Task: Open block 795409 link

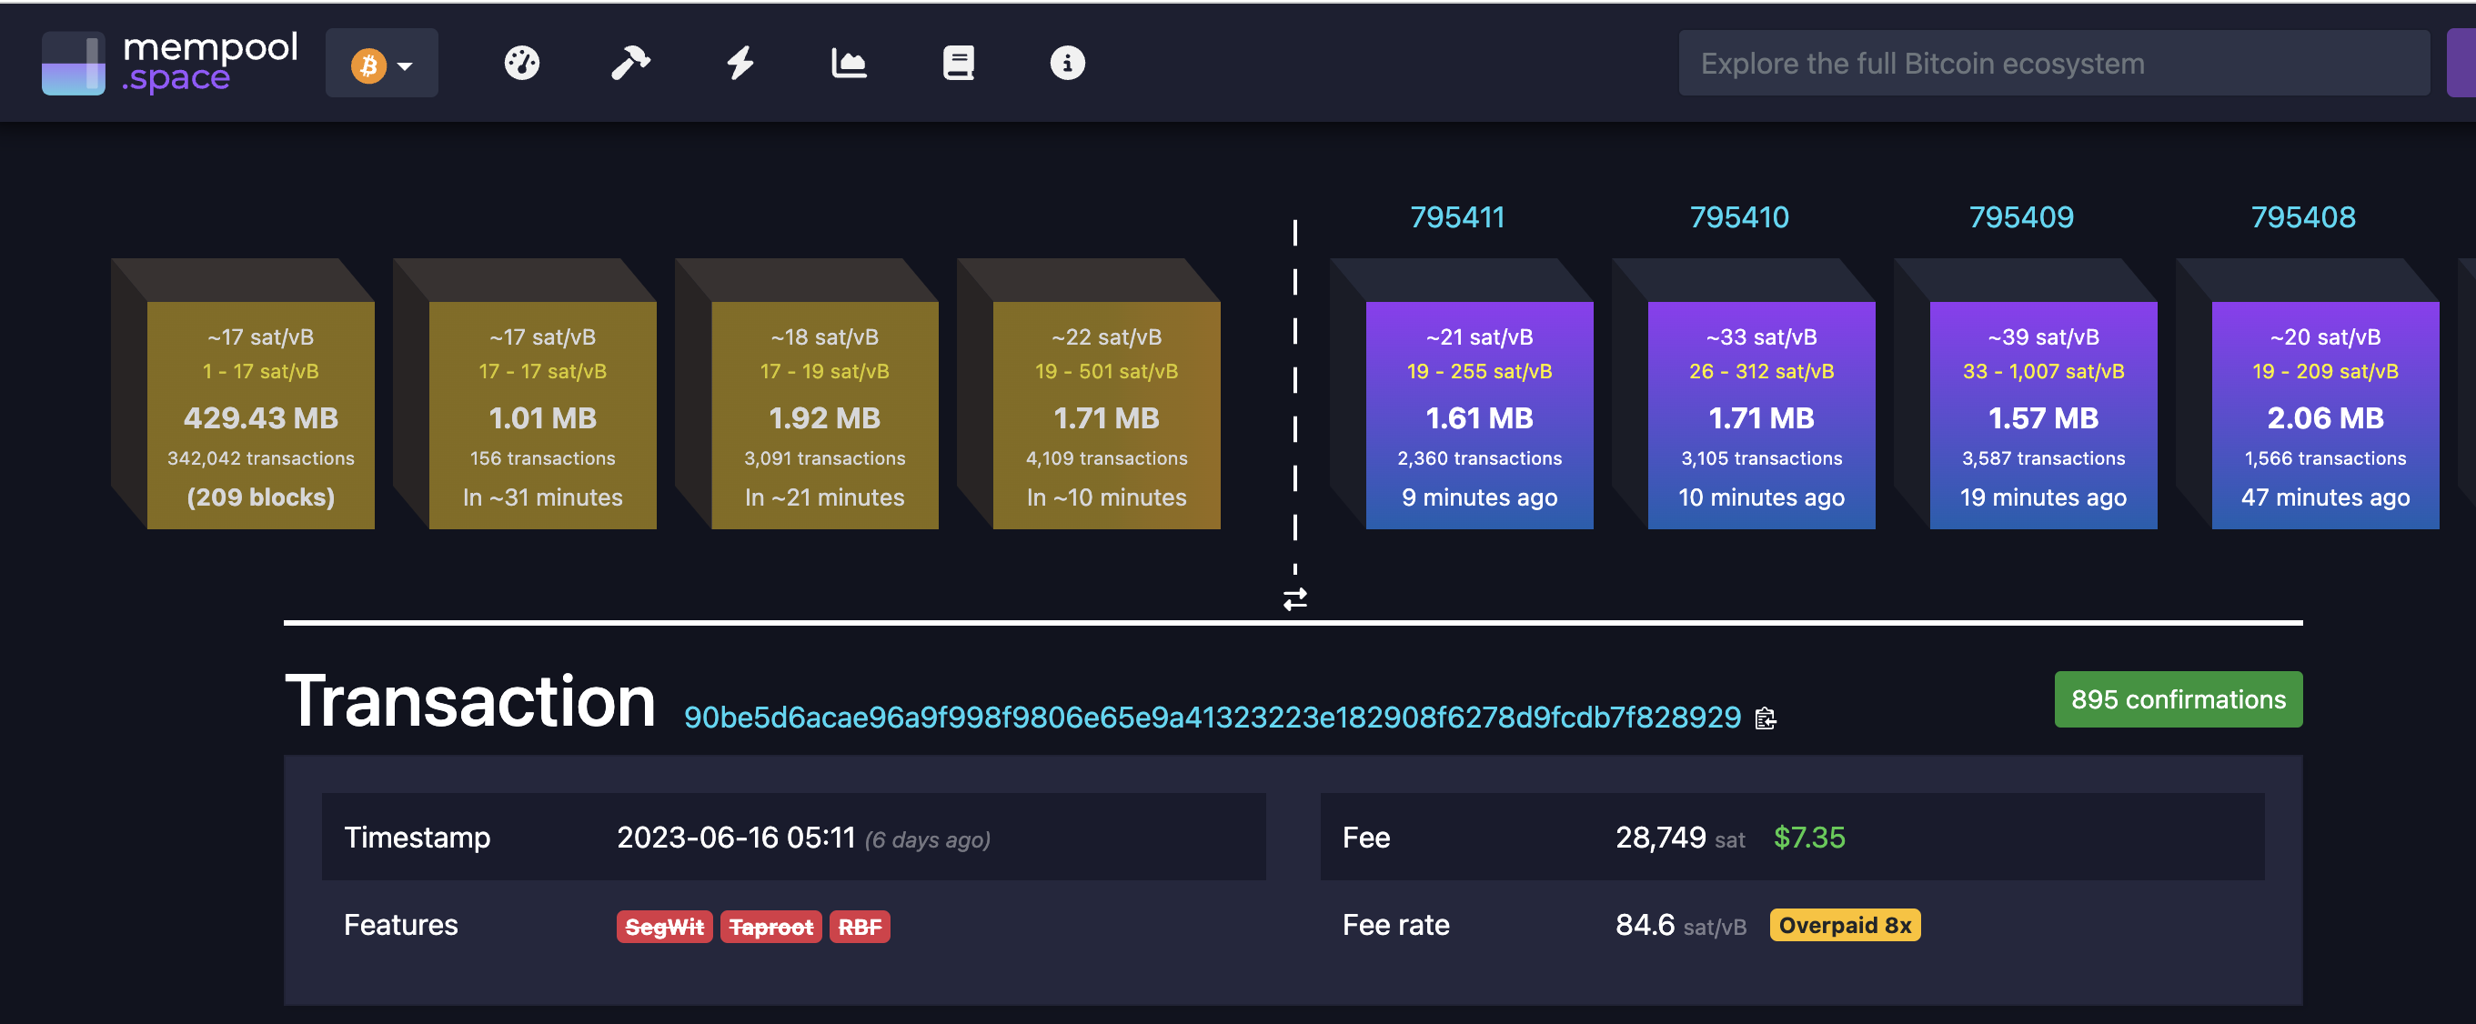Action: point(2020,217)
